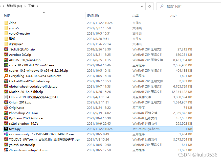Click the 下载 breadcrumb segment
221x160 pixels.
coord(31,6)
